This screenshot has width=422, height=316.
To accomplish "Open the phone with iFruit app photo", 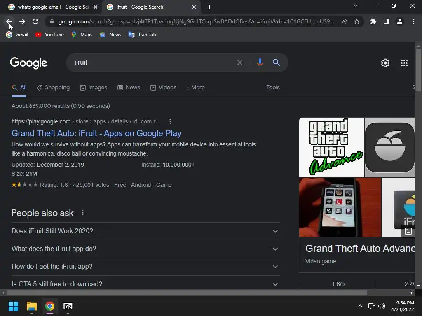I will [x=340, y=207].
